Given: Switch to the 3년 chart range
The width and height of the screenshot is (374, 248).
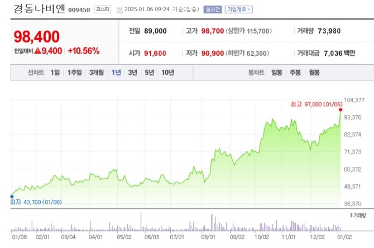Looking at the screenshot, I should pos(133,72).
